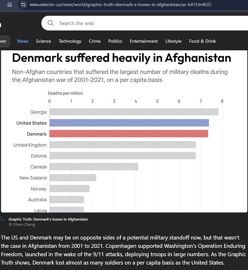
Task: Click the browser home icon
Action: coord(10,4)
